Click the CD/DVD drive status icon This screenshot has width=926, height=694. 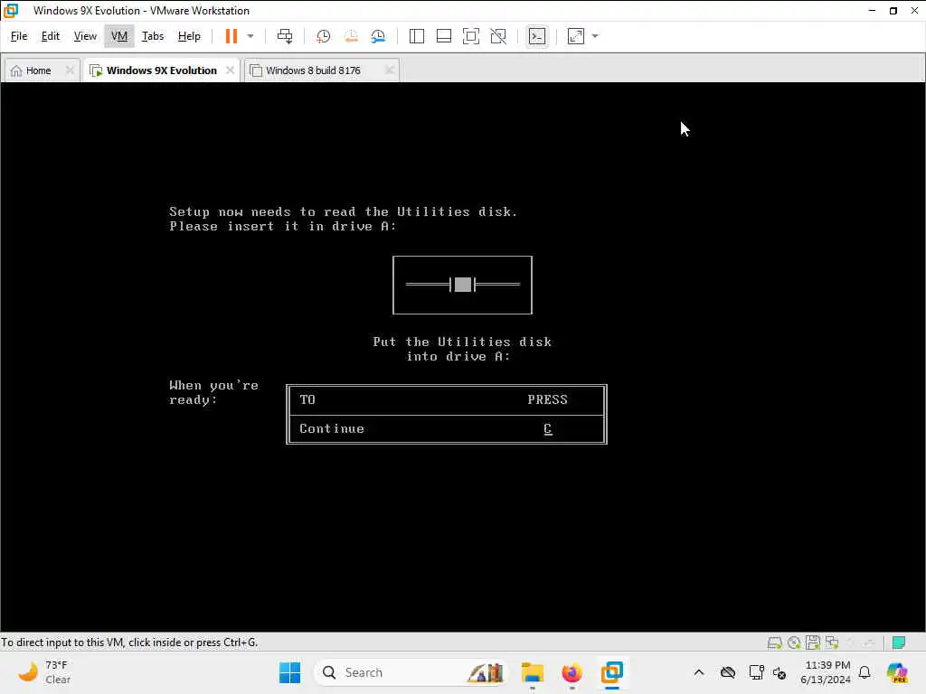(x=794, y=642)
